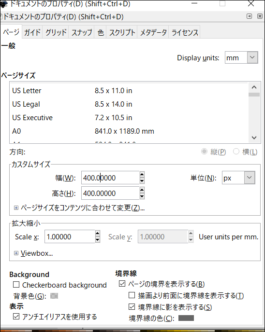Select US Legal page size
265x332 pixels.
click(x=129, y=104)
